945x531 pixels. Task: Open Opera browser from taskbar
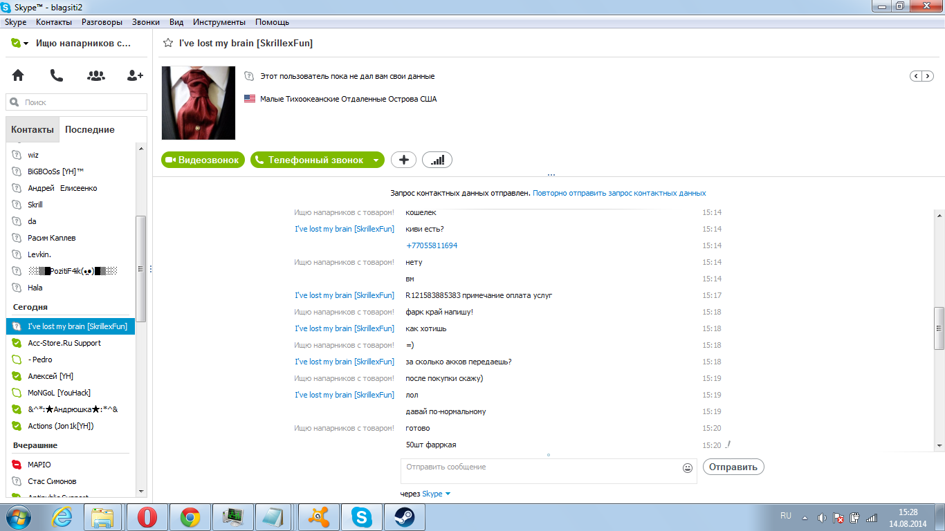(x=147, y=516)
